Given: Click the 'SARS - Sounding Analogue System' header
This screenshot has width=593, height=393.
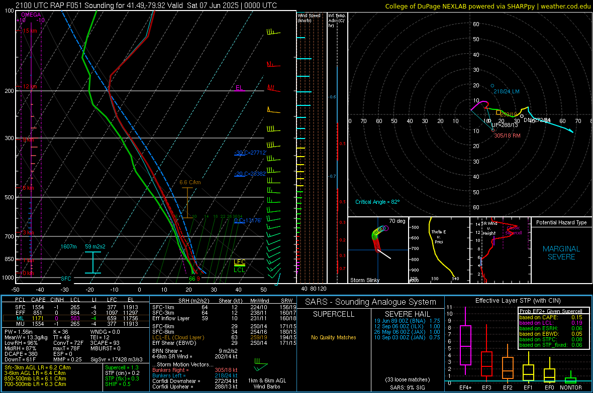Looking at the screenshot, I should (x=371, y=302).
